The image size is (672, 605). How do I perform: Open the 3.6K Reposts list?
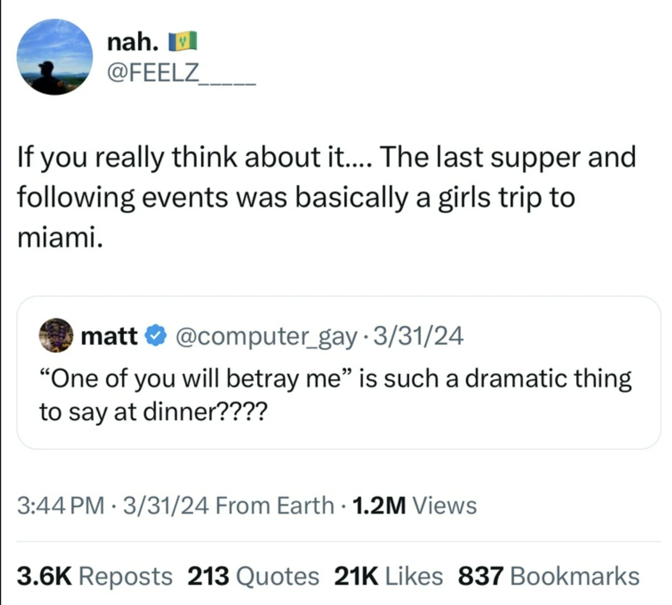[94, 576]
